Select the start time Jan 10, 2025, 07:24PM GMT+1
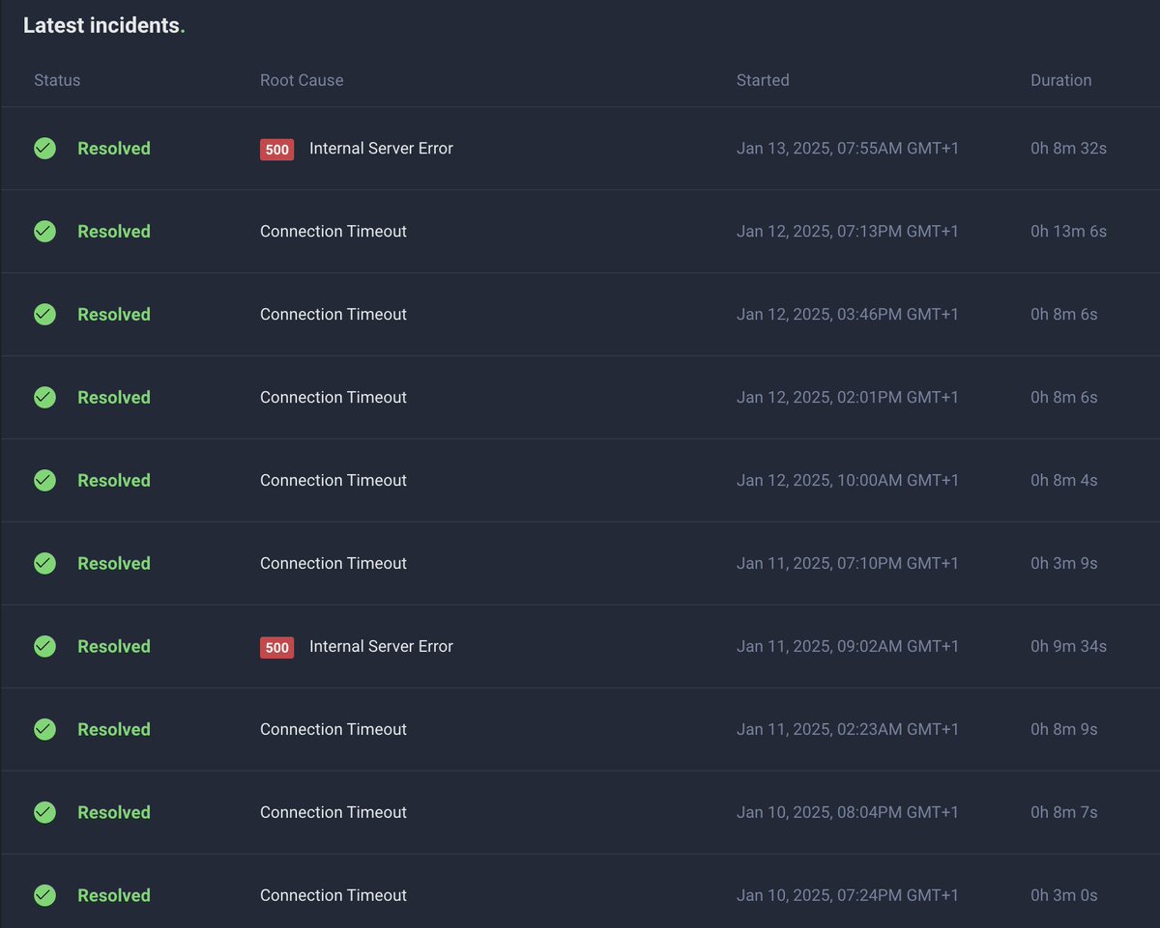The height and width of the screenshot is (928, 1160). [x=848, y=895]
